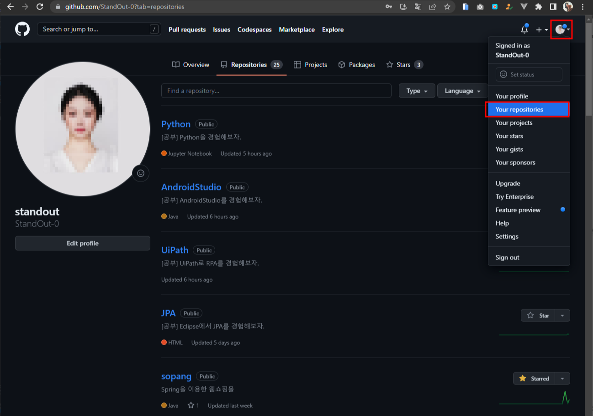Click the user avatar menu in header
This screenshot has width=593, height=416.
click(562, 30)
